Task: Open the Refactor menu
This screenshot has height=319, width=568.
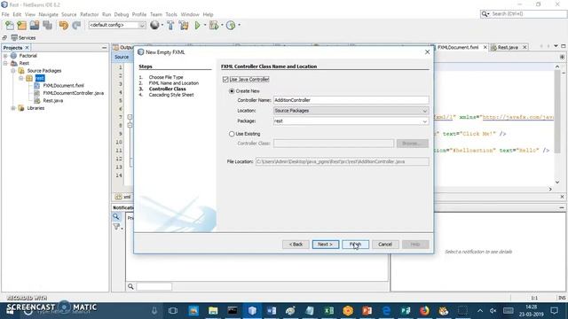Action: click(x=89, y=14)
